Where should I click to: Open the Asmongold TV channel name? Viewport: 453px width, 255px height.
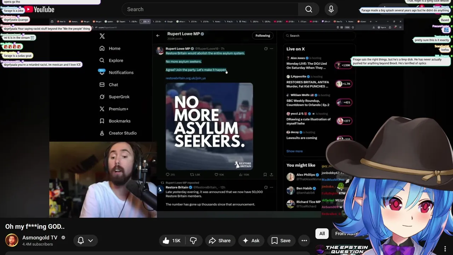tap(40, 238)
